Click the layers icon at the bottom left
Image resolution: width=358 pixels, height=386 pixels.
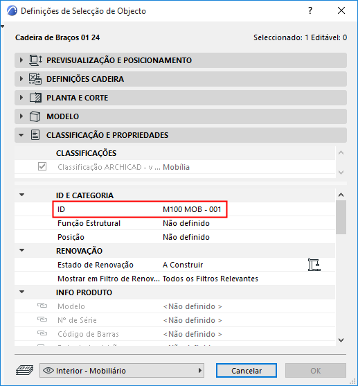pos(25,370)
